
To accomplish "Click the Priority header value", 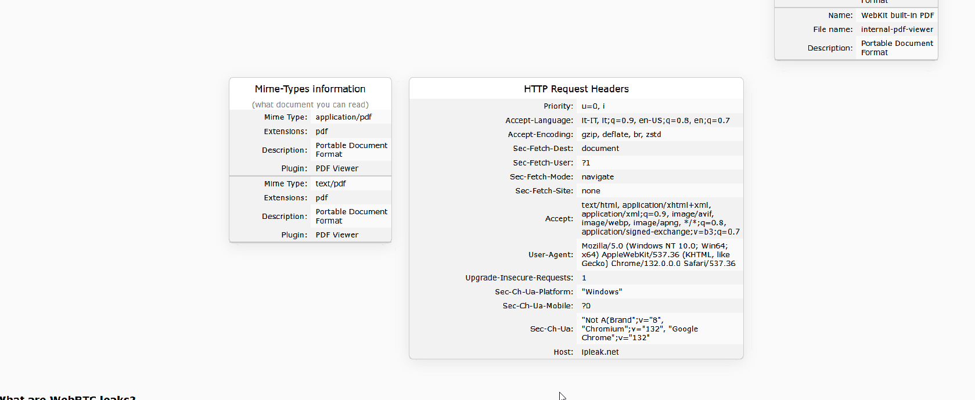I will (593, 106).
